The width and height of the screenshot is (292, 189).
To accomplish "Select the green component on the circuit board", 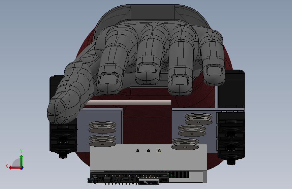I will tap(179, 175).
